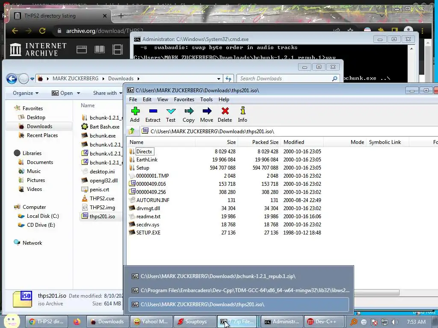Open the address bar history dropdown in Explorer
Viewport: 438px width, 328px height.
tap(219, 79)
